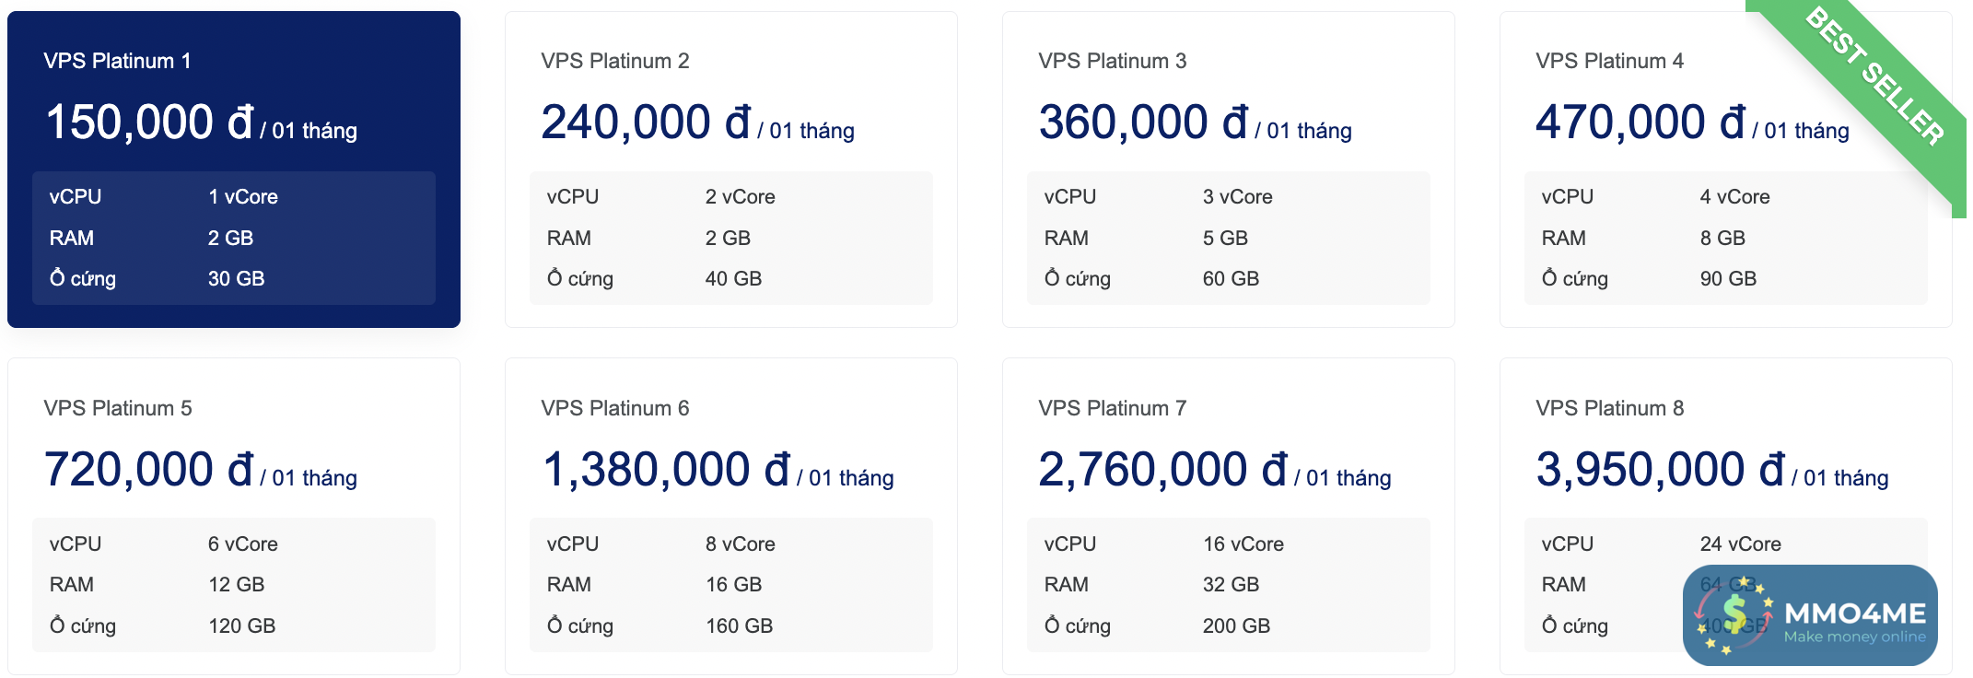Click the VPS Platinum 5 title

tap(117, 408)
